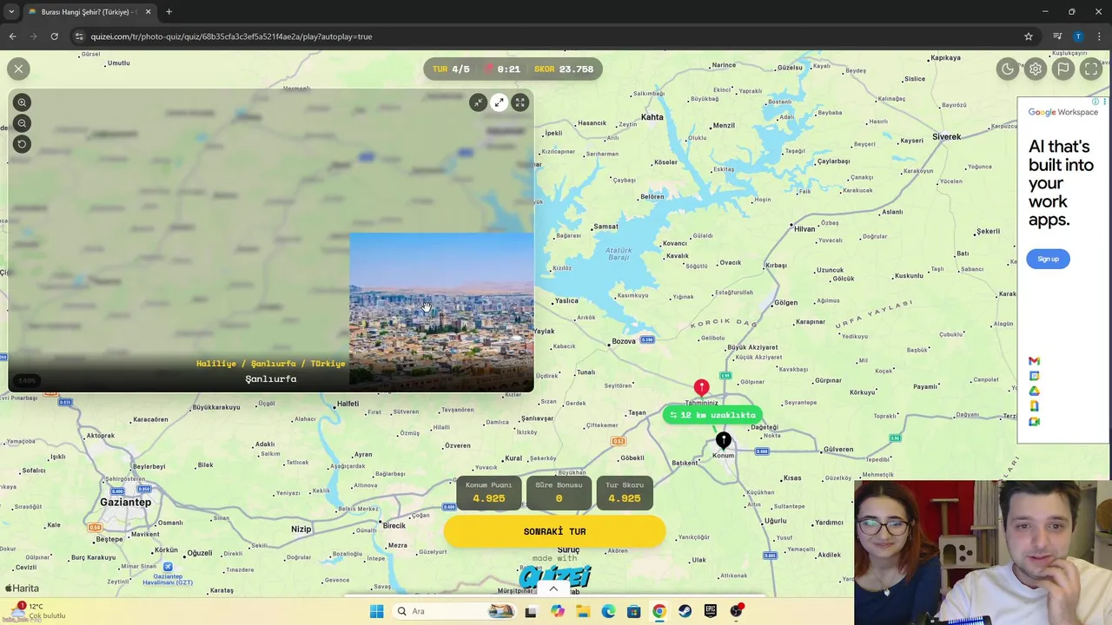Click the Gaziantep city label on map
This screenshot has width=1112, height=625.
[126, 502]
